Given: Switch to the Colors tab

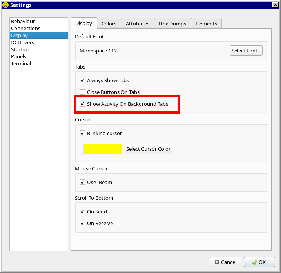Looking at the screenshot, I should coord(109,24).
